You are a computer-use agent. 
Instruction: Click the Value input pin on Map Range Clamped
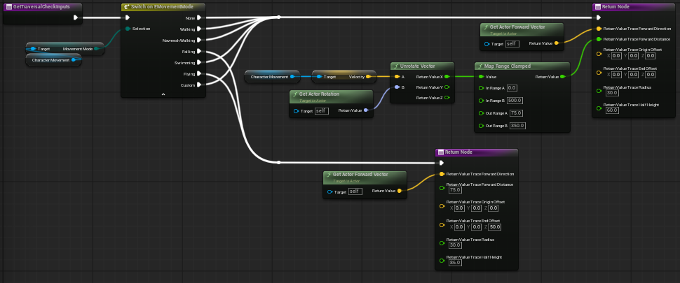[x=480, y=76]
